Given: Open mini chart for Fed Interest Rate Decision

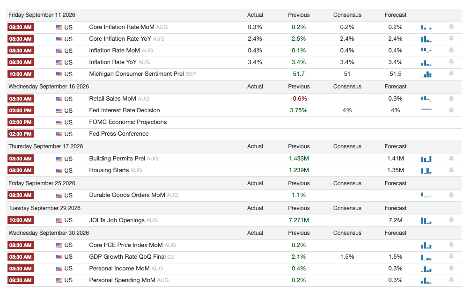Looking at the screenshot, I should coord(426,109).
